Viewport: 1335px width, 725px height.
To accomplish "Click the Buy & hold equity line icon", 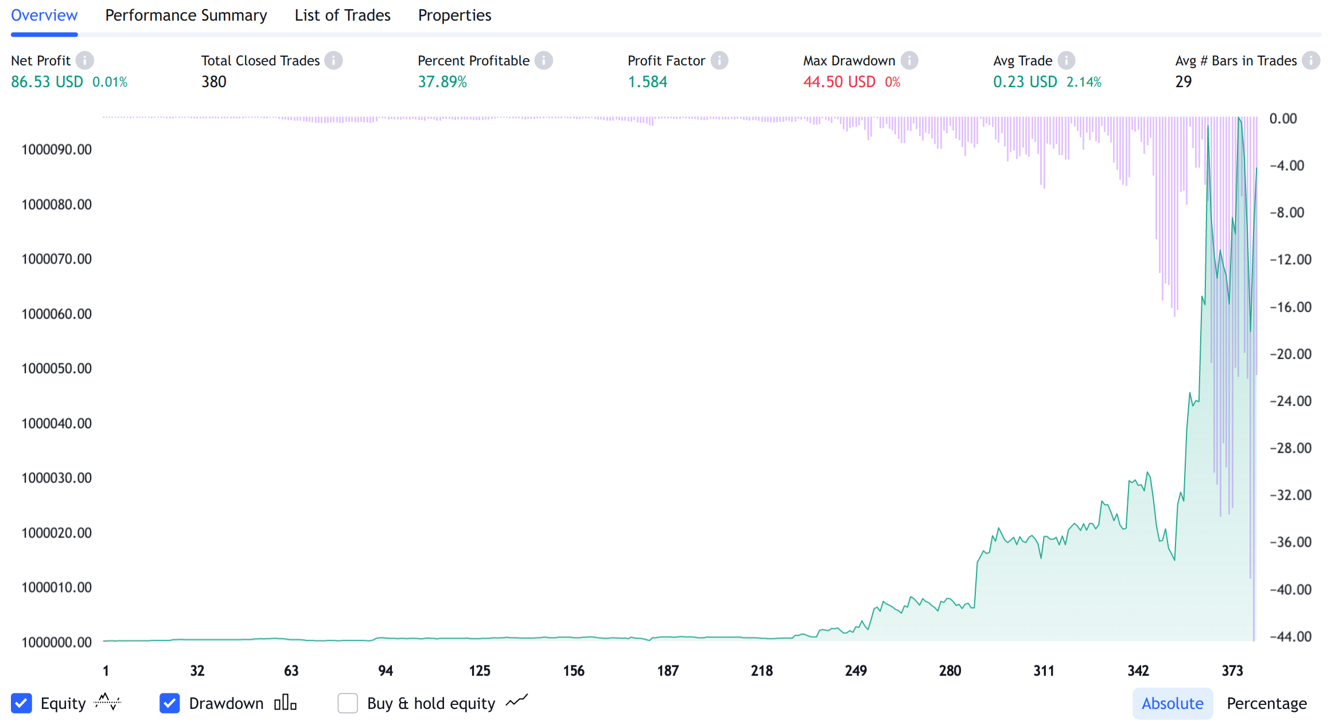I will tap(516, 701).
